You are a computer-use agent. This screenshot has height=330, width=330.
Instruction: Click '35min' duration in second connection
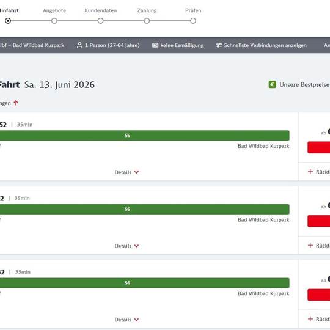click(22, 198)
